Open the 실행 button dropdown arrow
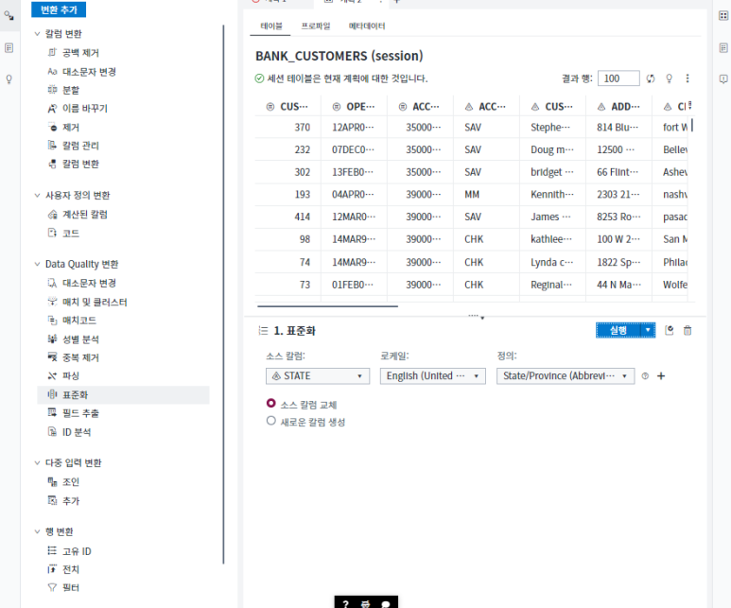 648,330
